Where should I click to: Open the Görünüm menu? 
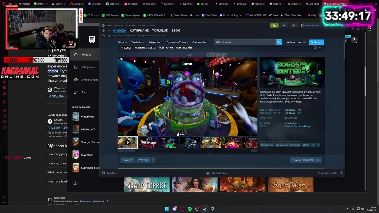[118, 25]
